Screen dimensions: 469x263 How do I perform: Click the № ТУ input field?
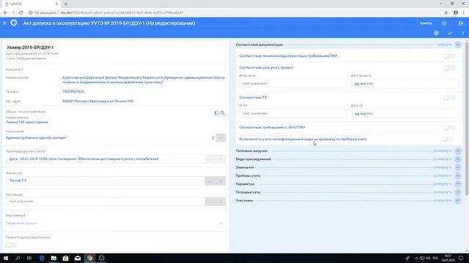293,114
